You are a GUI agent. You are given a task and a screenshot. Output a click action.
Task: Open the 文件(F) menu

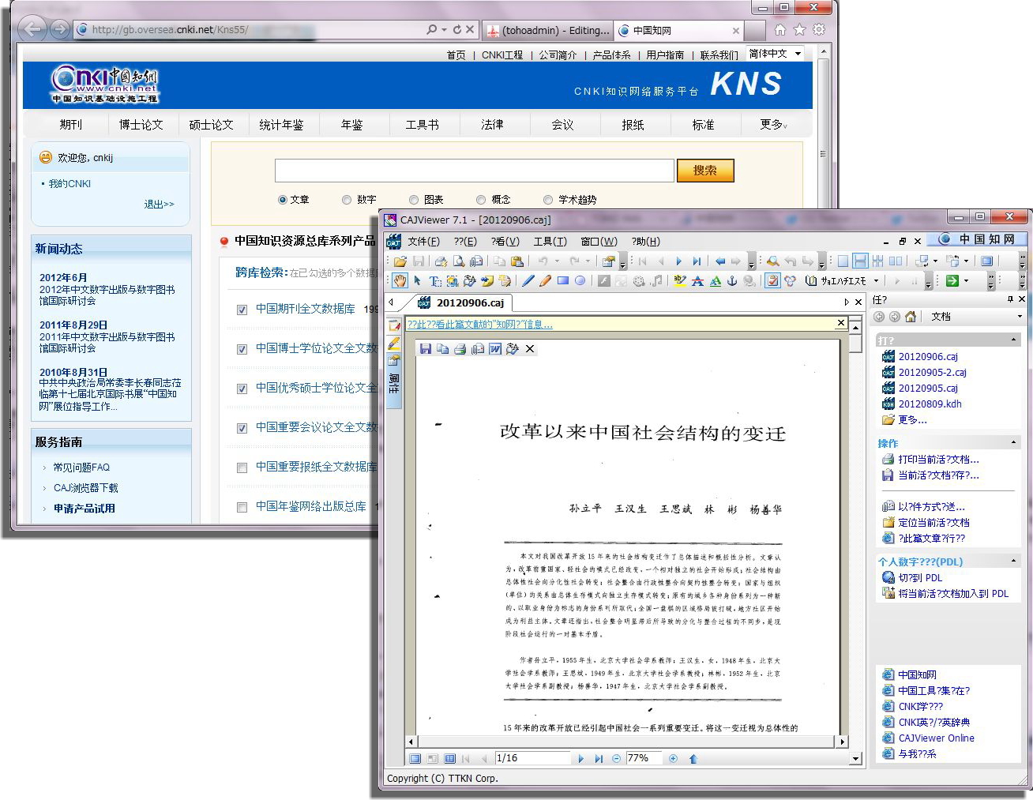[423, 242]
